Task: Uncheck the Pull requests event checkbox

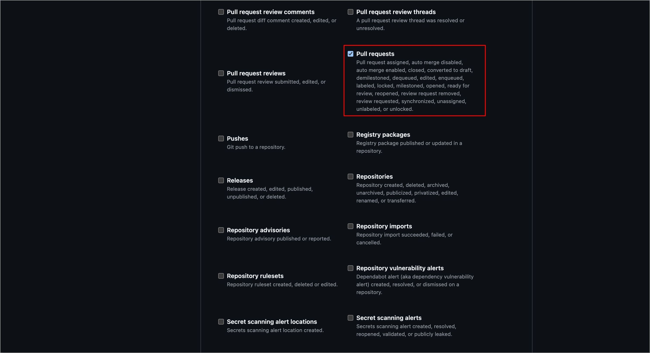Action: tap(350, 54)
